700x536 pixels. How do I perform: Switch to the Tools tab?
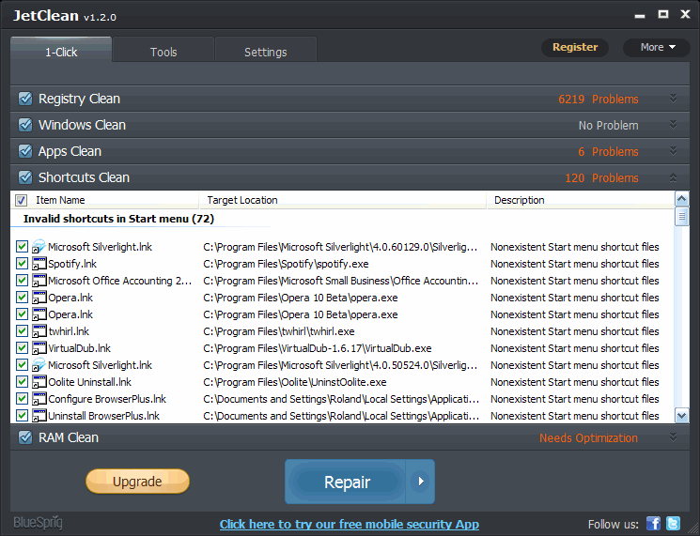pyautogui.click(x=163, y=52)
